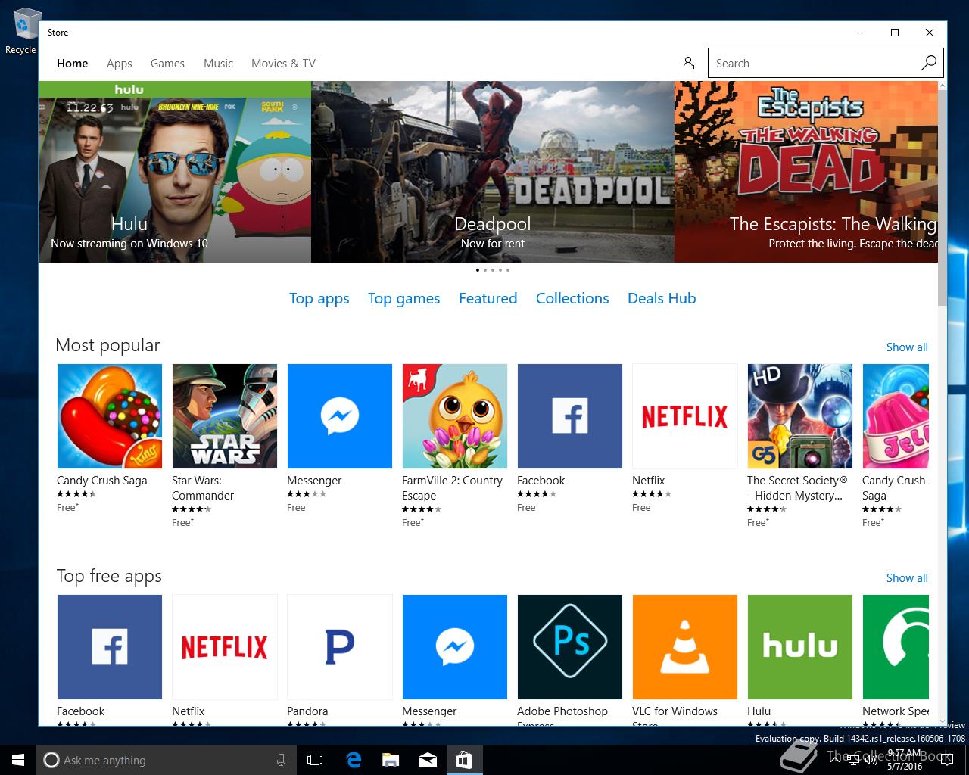969x775 pixels.
Task: Open Mail app from taskbar
Action: coord(428,760)
